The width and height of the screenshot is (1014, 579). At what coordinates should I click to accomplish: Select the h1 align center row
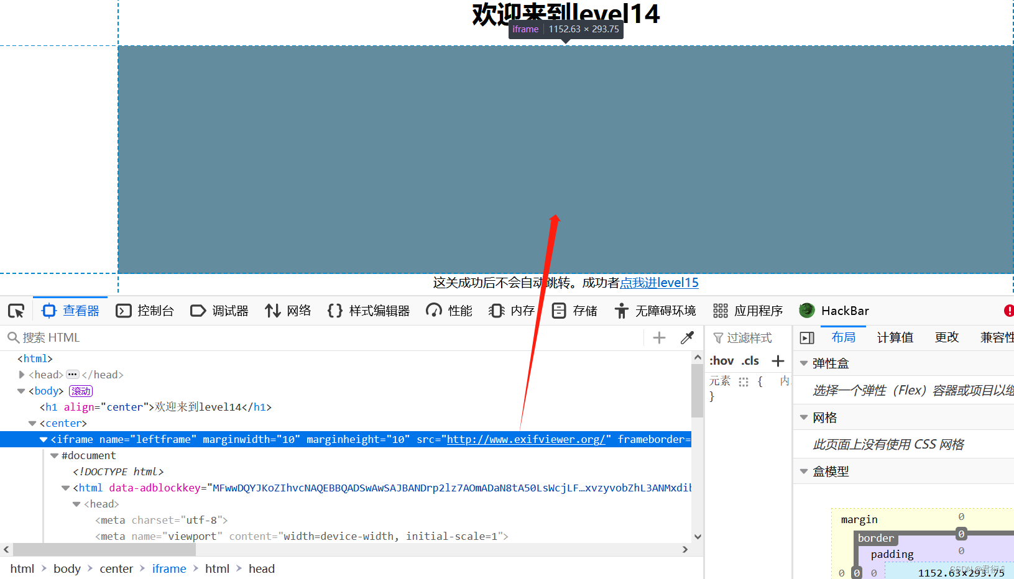coord(346,407)
